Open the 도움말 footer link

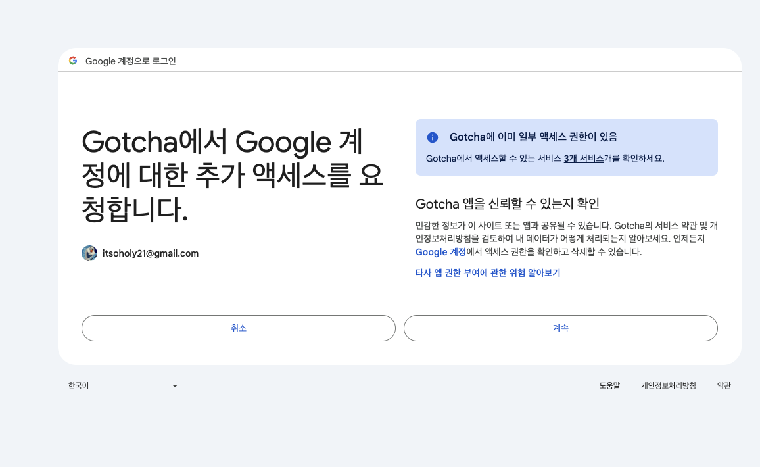coord(609,386)
